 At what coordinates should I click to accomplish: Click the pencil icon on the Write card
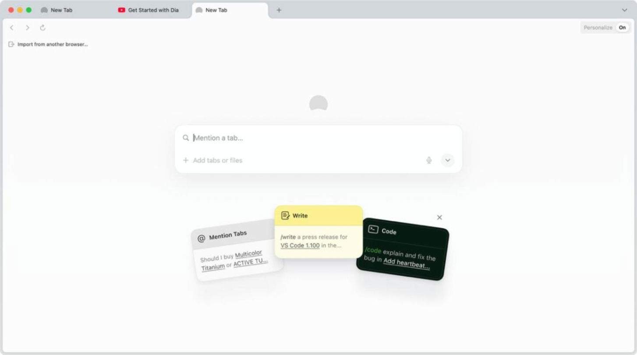point(286,215)
